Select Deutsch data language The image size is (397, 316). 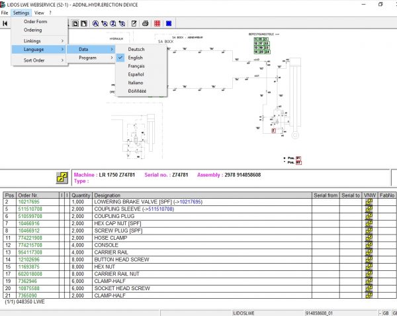pos(142,49)
